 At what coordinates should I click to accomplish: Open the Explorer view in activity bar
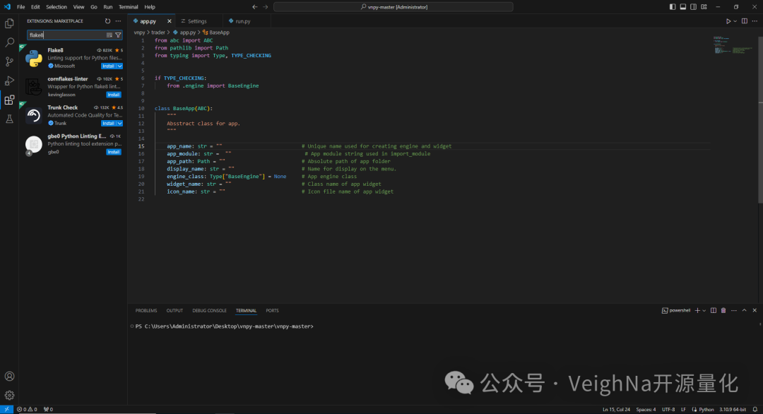coord(9,23)
